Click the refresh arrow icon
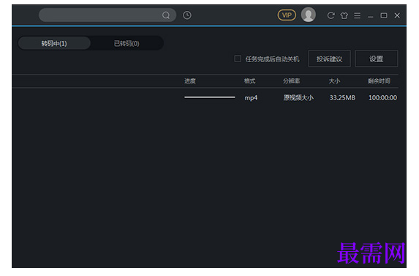Screen dimensions: 419x276 [x=331, y=15]
